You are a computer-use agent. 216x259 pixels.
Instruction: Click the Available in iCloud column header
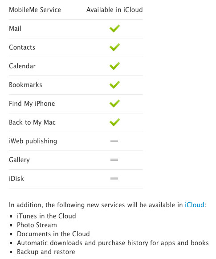pos(114,10)
